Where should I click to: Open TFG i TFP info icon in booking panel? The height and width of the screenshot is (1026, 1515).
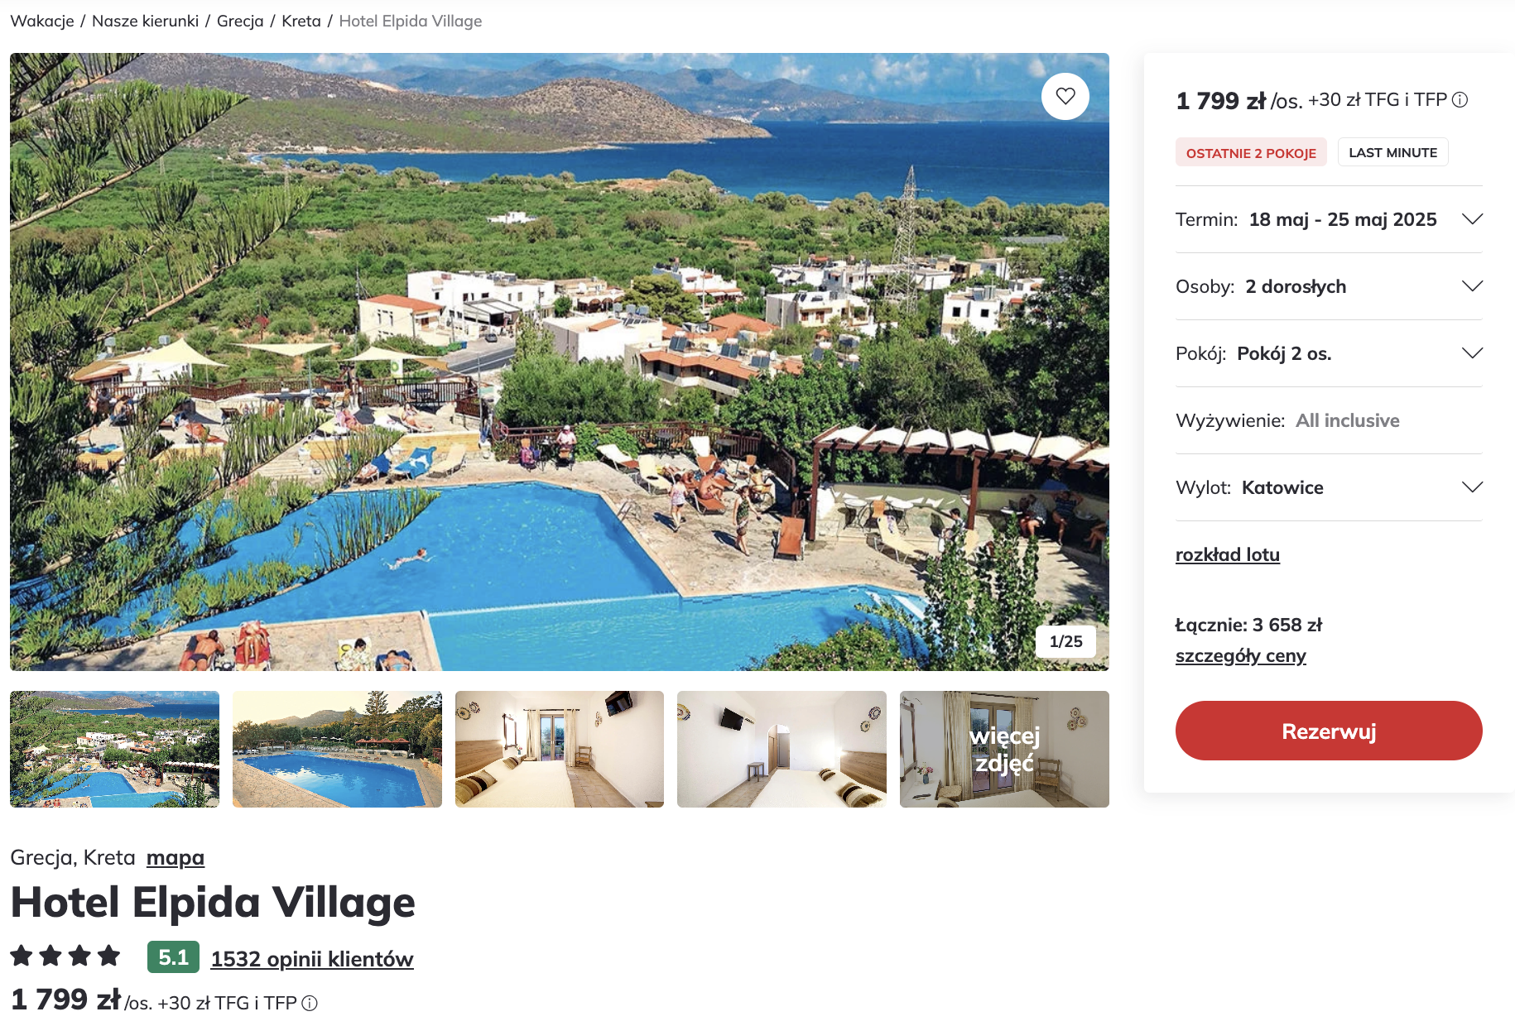tap(1460, 100)
